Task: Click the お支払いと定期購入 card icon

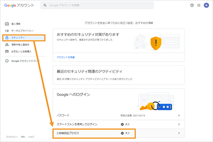Action: click(x=7, y=52)
